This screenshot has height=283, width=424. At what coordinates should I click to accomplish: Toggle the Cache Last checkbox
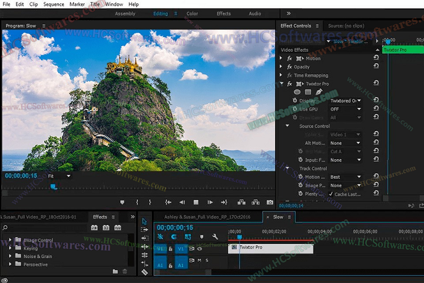click(332, 194)
